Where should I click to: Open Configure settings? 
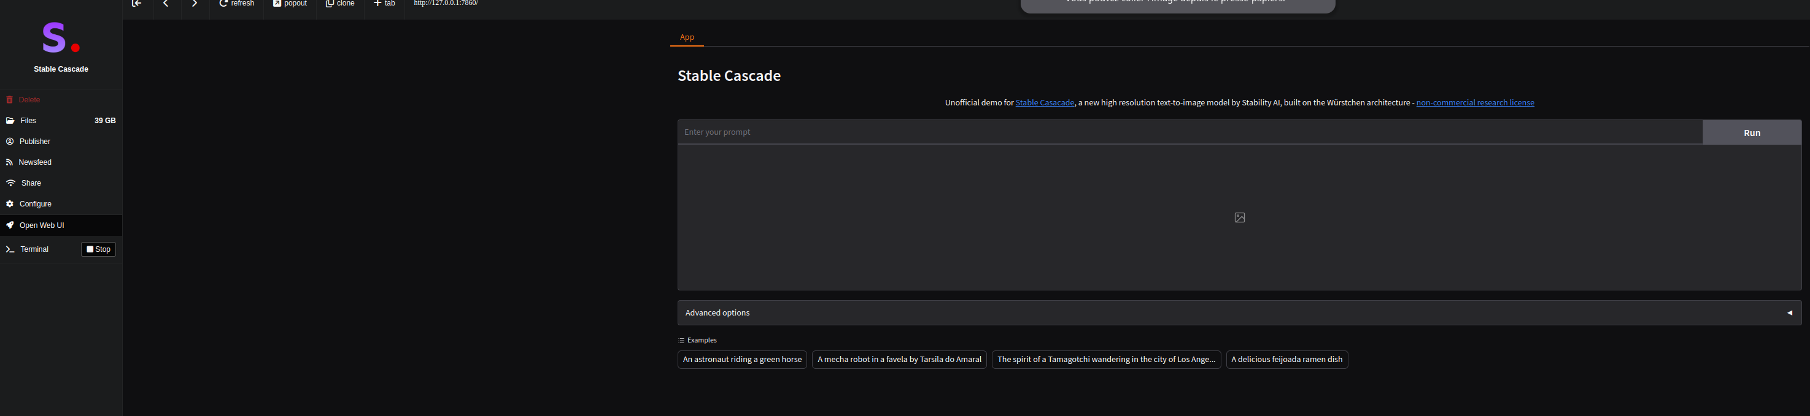[61, 204]
